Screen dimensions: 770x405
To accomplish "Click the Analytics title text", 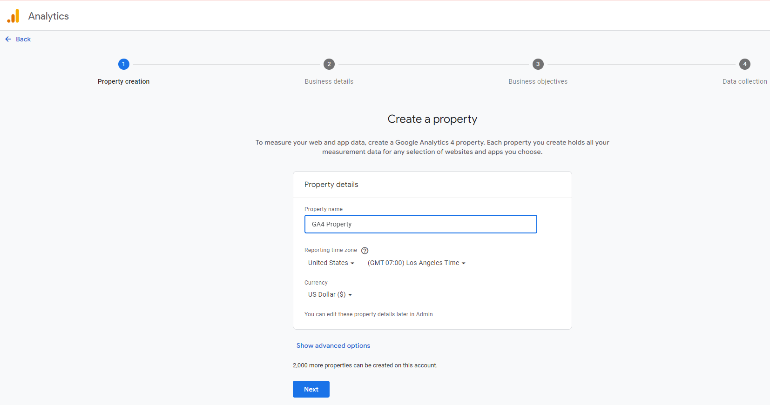I will (x=48, y=16).
